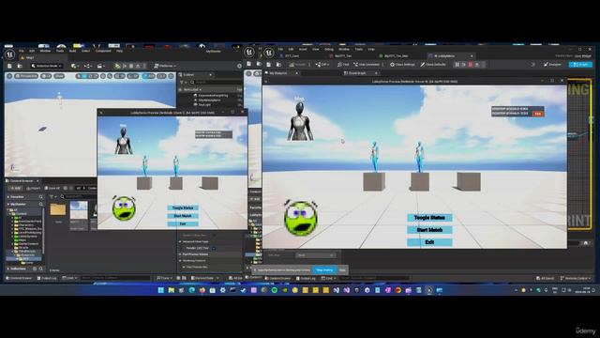Switch to Designer mode in the widget editor

click(552, 65)
